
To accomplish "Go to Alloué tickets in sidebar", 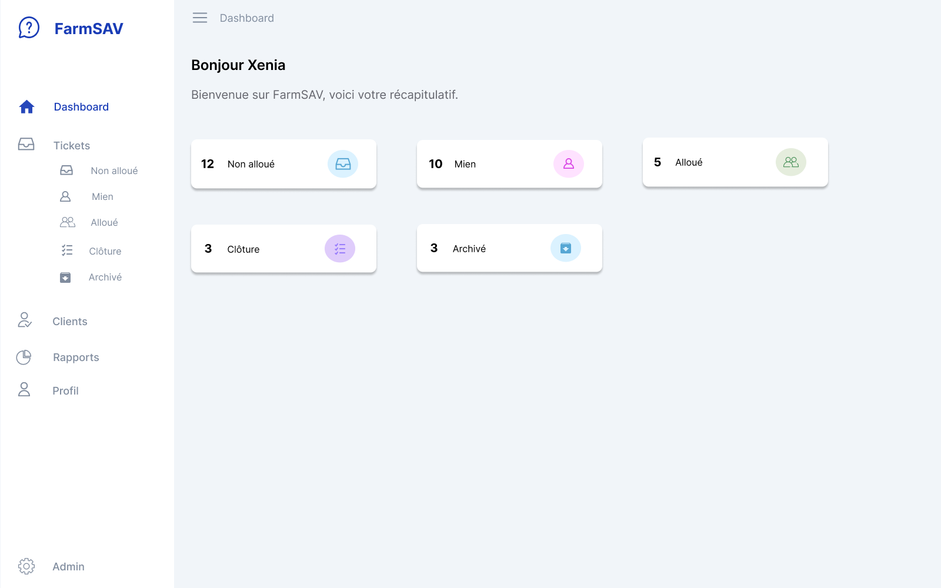I will pyautogui.click(x=104, y=222).
